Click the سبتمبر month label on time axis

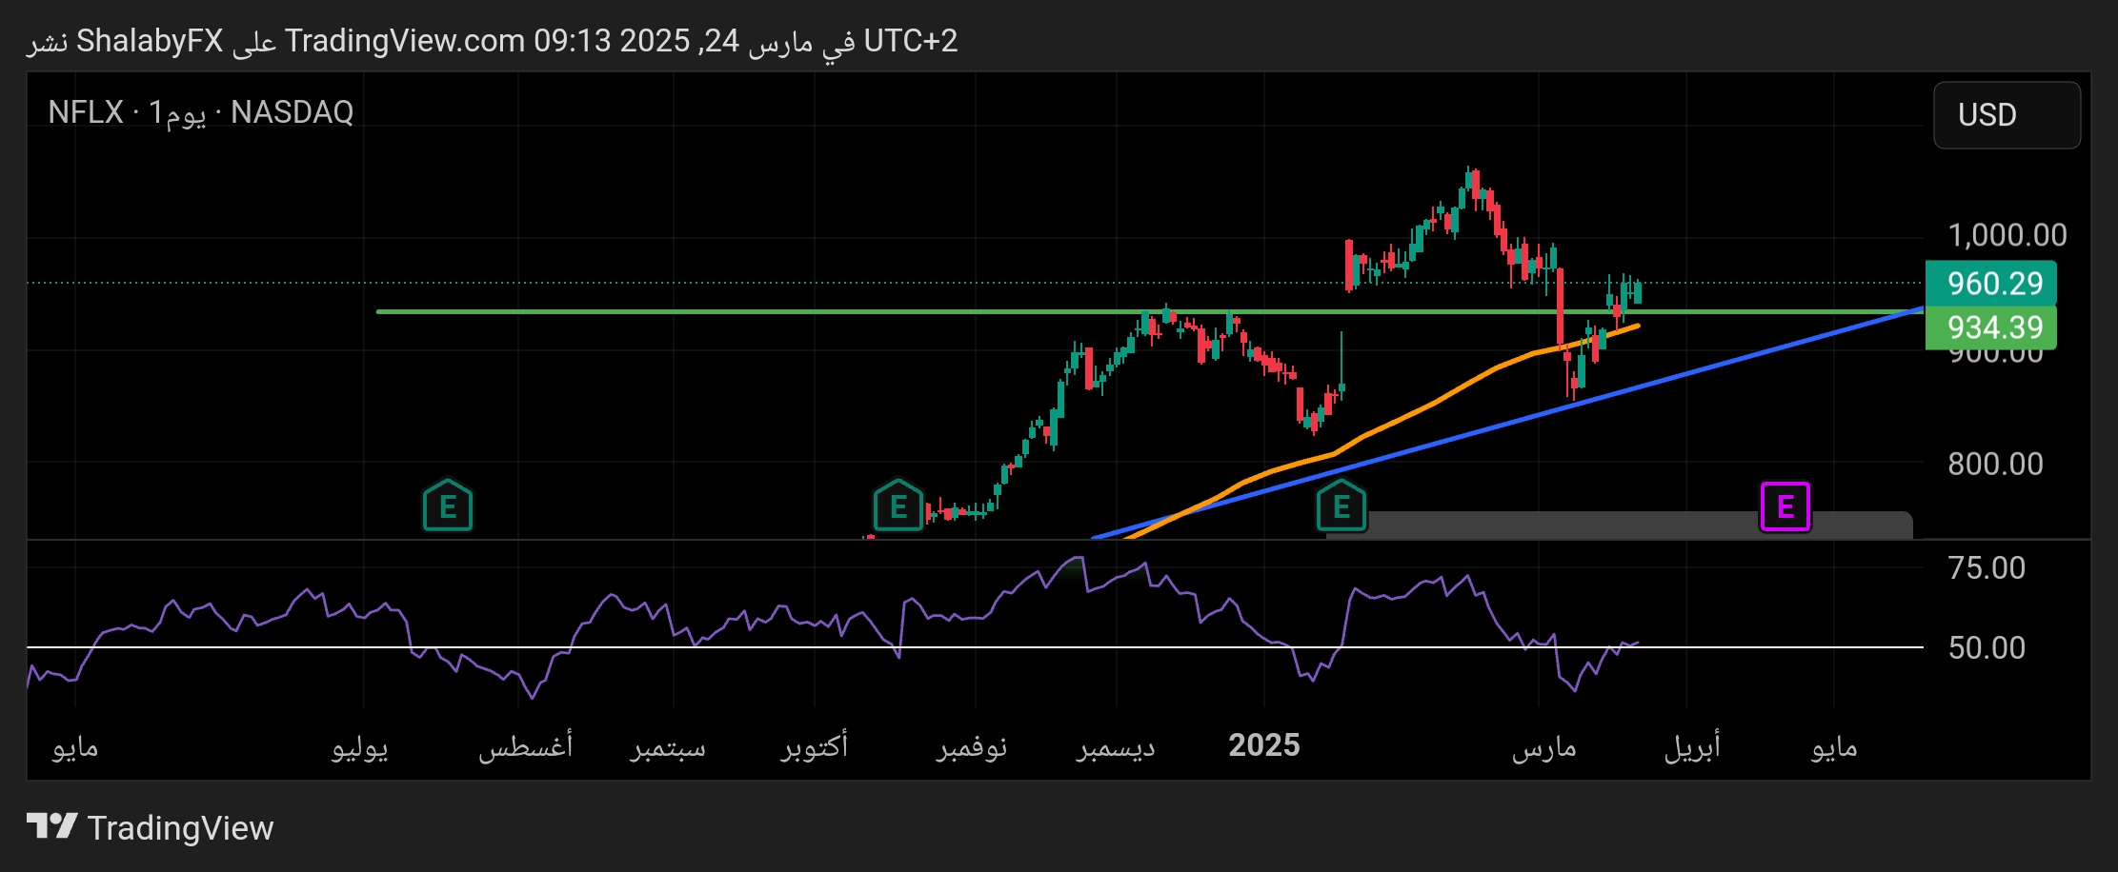[667, 747]
